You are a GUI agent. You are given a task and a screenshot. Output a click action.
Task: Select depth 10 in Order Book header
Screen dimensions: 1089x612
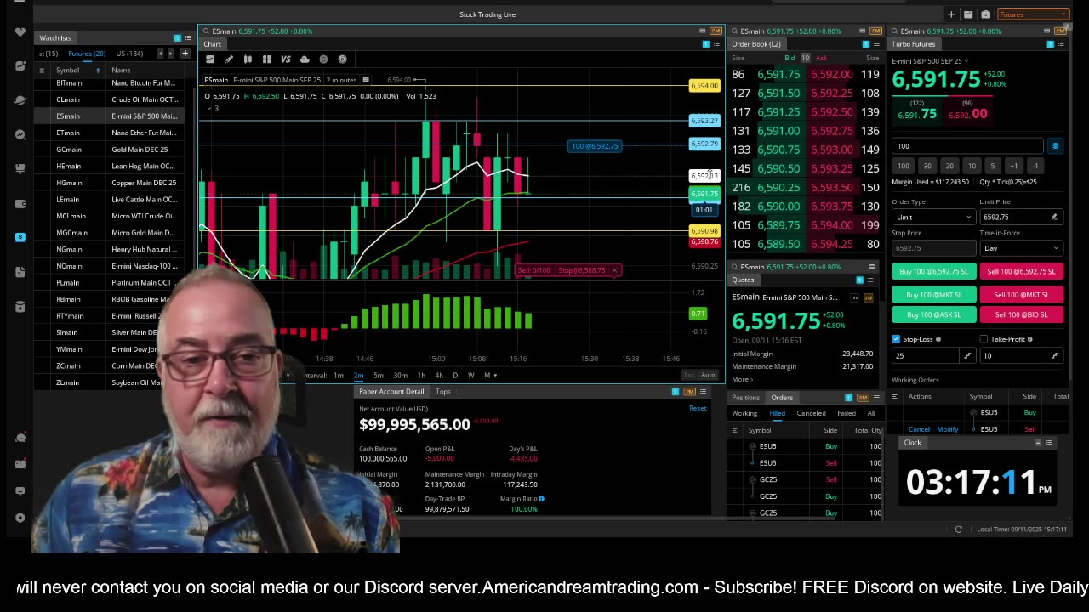[x=805, y=58]
